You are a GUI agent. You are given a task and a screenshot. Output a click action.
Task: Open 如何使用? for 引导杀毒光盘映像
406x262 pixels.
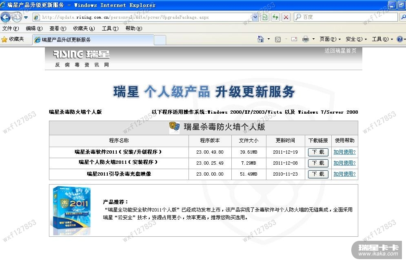pos(345,174)
